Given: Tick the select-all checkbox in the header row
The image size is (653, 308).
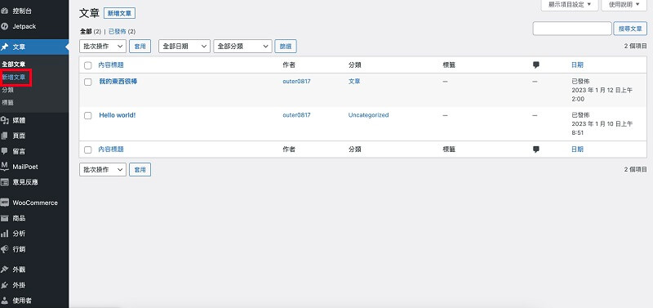Looking at the screenshot, I should pyautogui.click(x=88, y=65).
